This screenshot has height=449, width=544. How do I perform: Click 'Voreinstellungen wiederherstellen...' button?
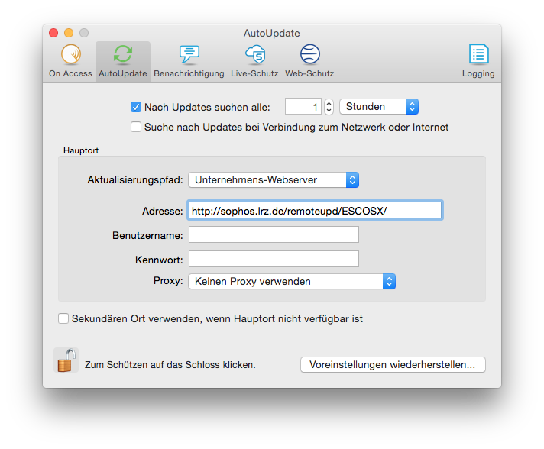[x=393, y=365]
